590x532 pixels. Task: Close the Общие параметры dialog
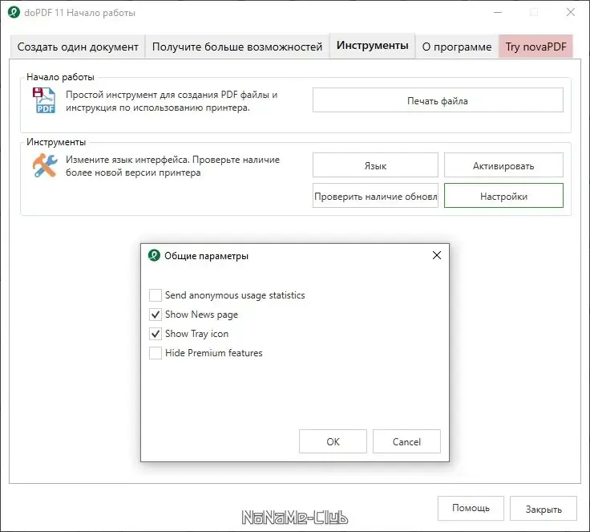tap(437, 256)
